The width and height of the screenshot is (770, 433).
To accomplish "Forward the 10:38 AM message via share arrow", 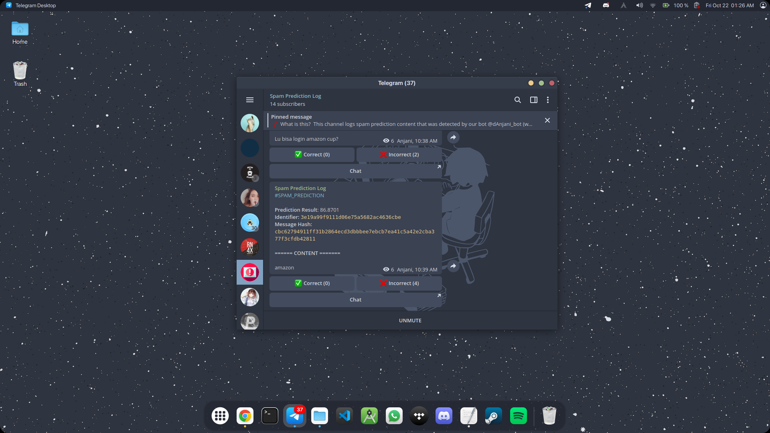I will point(453,138).
